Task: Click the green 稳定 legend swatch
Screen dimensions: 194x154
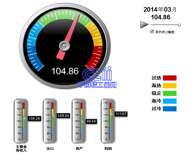Action: point(169,93)
